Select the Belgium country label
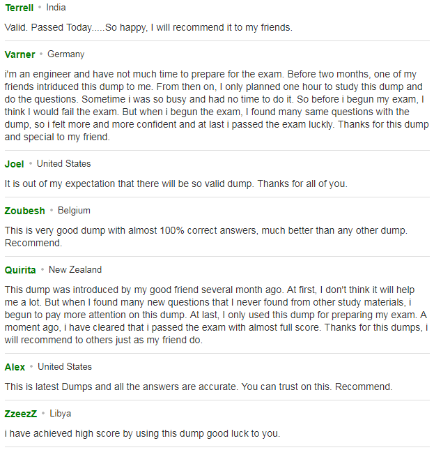The width and height of the screenshot is (434, 450). click(x=74, y=211)
